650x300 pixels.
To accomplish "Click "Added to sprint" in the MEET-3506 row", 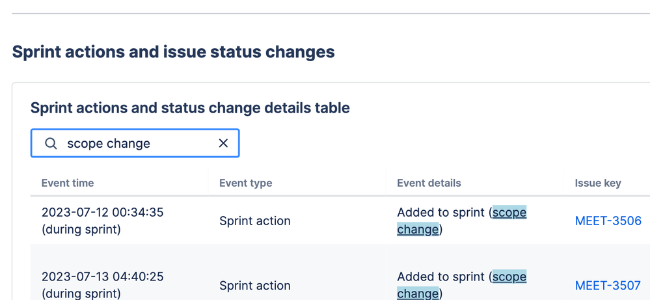I will [x=440, y=212].
